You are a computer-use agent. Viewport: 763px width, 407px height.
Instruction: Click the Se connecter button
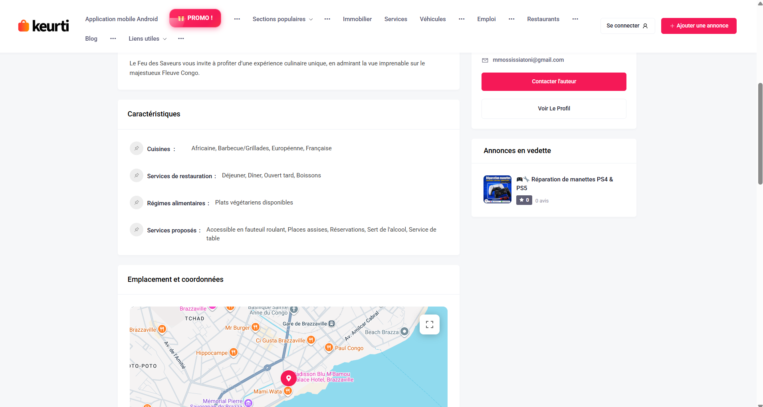(628, 26)
